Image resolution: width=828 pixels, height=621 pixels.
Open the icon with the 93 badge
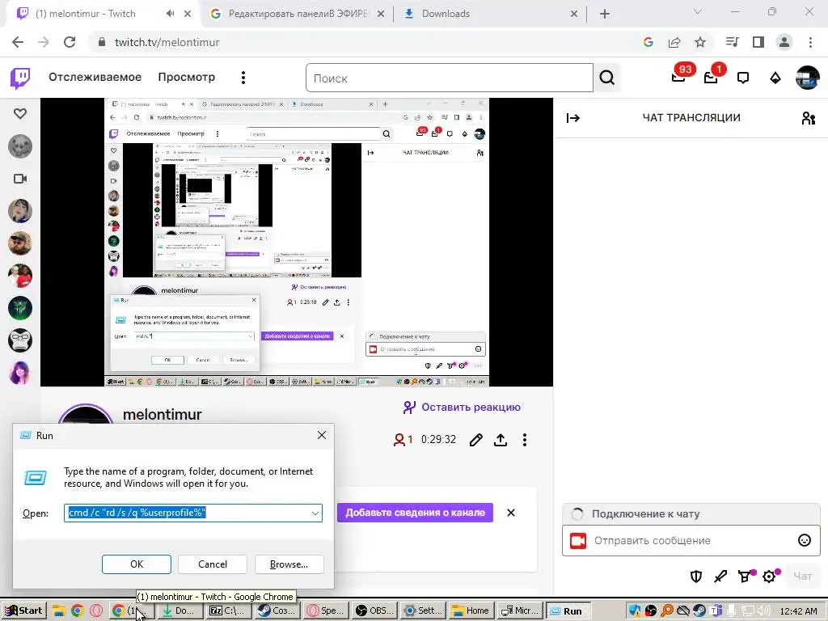click(x=679, y=78)
